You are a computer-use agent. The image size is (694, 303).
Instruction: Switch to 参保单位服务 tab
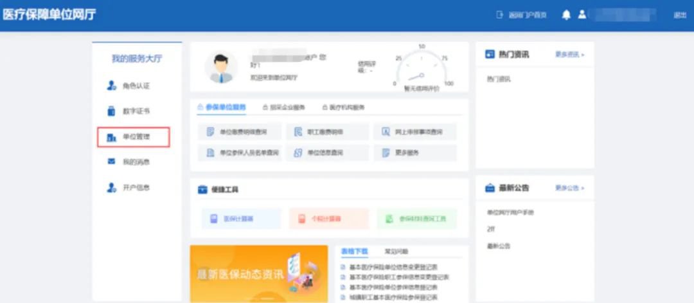[x=221, y=107]
